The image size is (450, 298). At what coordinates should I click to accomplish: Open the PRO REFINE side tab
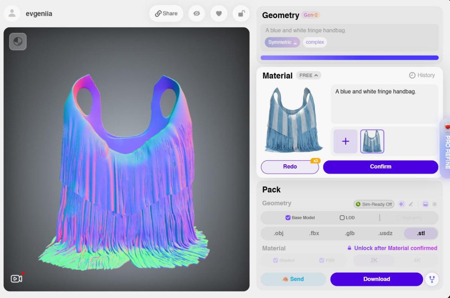[446, 147]
